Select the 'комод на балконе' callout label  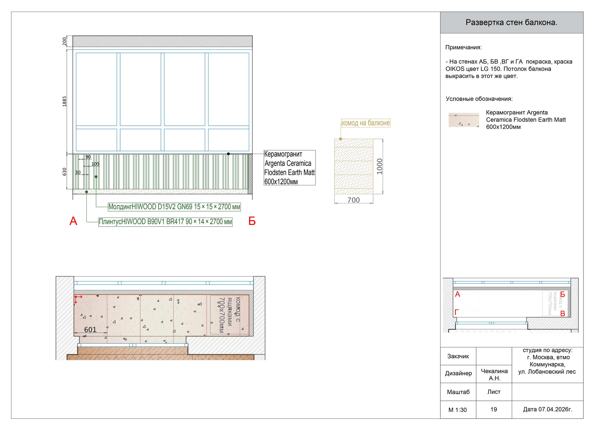(366, 123)
